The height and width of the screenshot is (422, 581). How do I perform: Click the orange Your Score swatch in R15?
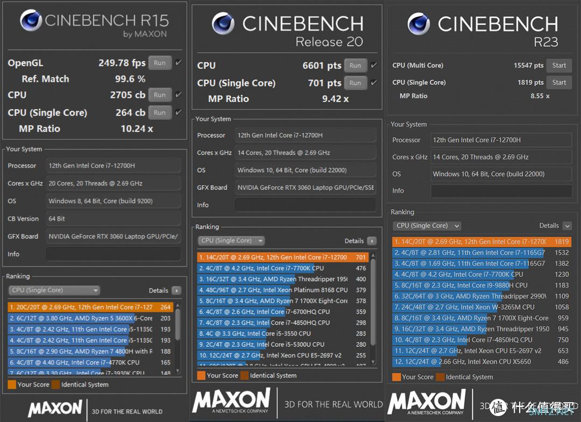point(12,384)
